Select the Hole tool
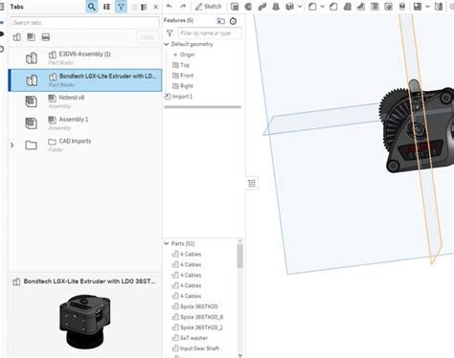This screenshot has width=454, height=358. tap(389, 7)
